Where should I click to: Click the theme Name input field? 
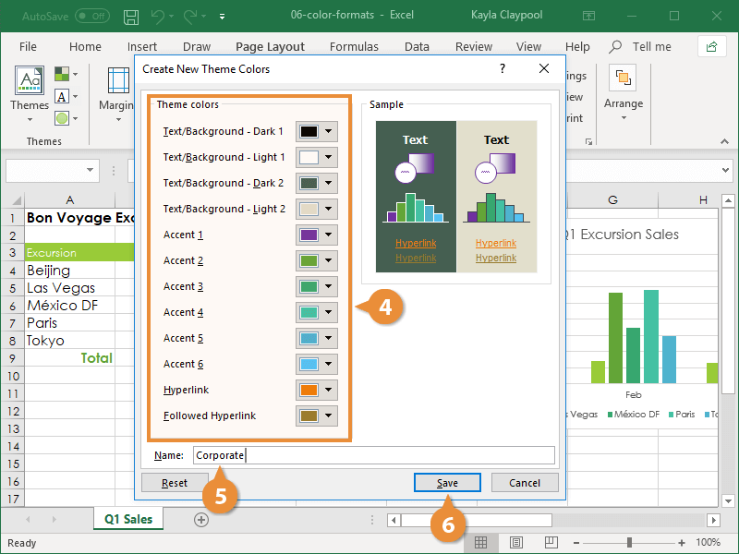click(369, 454)
